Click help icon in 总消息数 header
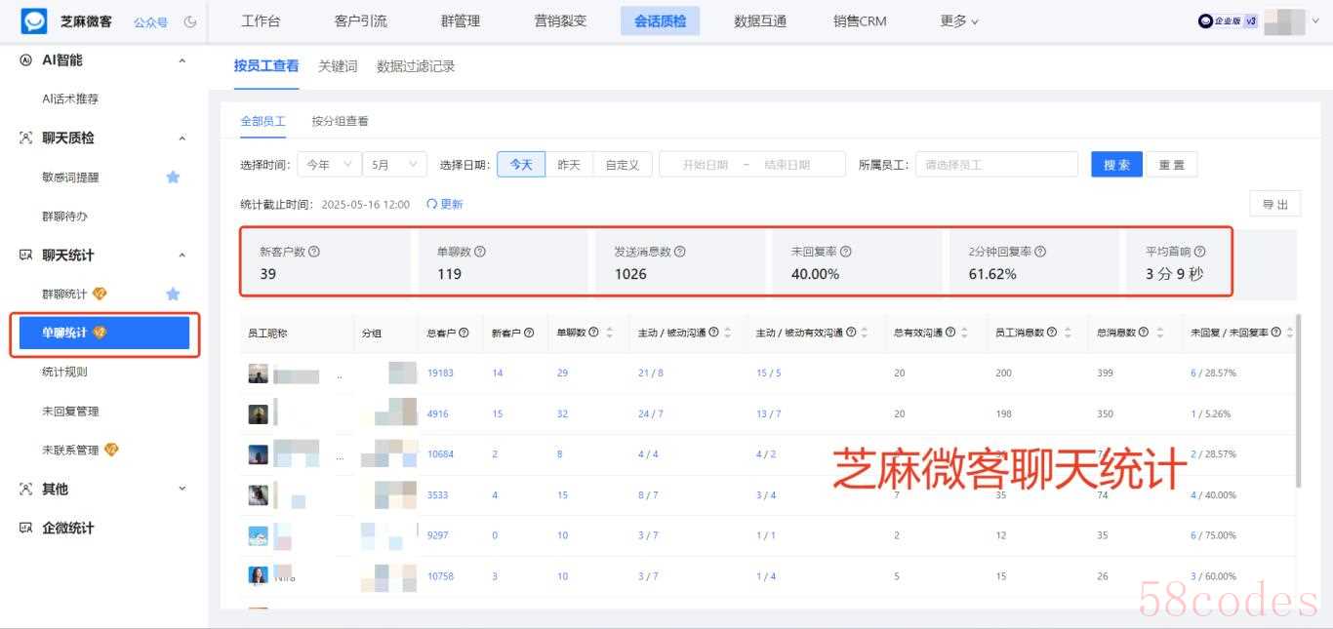 click(1143, 333)
